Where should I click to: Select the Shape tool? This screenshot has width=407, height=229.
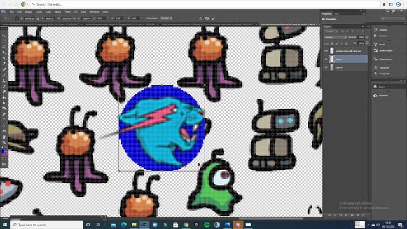point(4,131)
